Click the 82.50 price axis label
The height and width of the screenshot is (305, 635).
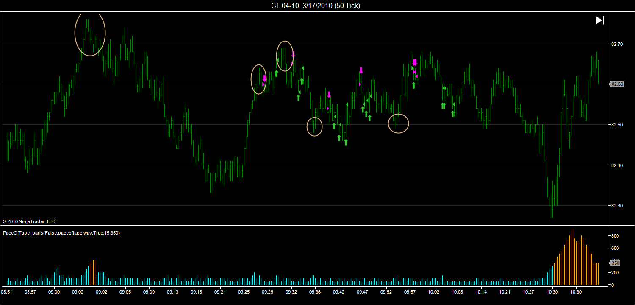point(616,125)
